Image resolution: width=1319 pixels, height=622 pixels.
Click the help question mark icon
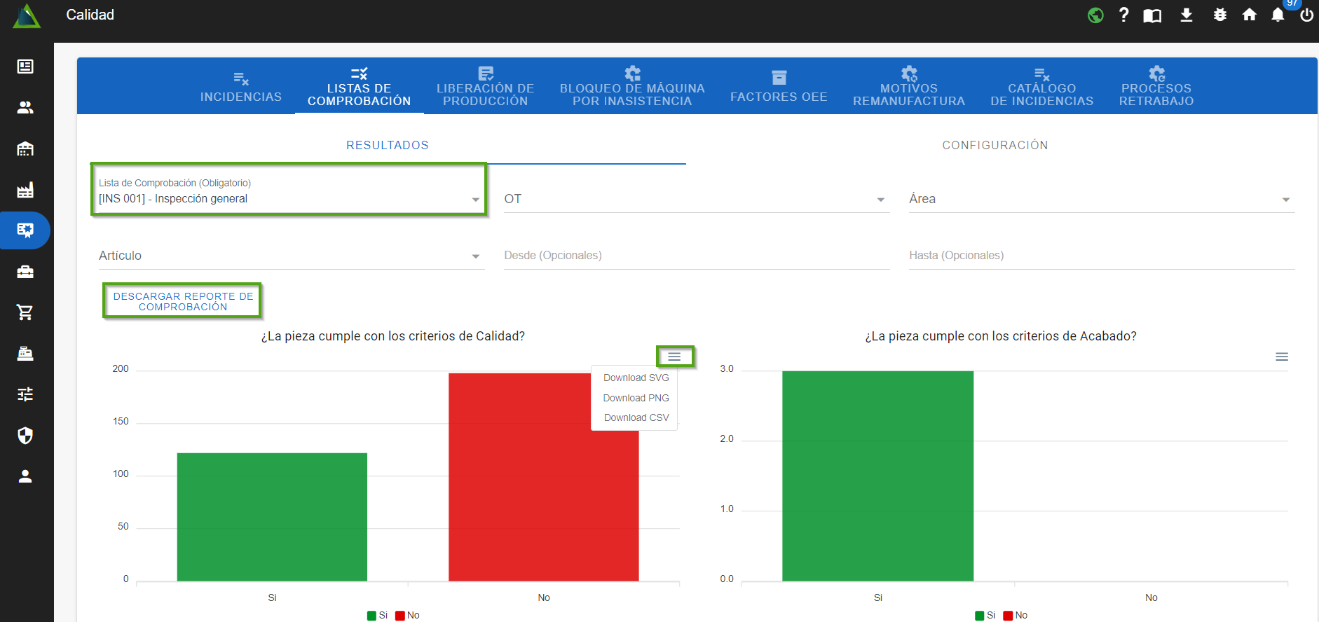1123,15
